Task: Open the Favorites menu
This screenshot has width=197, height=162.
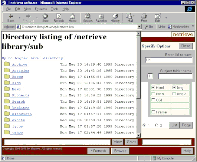Action: pos(41,9)
